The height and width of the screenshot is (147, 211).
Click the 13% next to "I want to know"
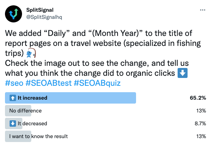pos(201,136)
